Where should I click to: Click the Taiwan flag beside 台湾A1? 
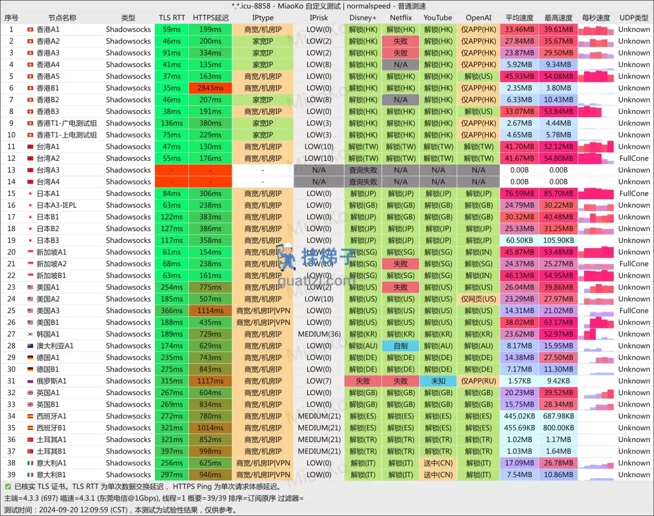30,147
